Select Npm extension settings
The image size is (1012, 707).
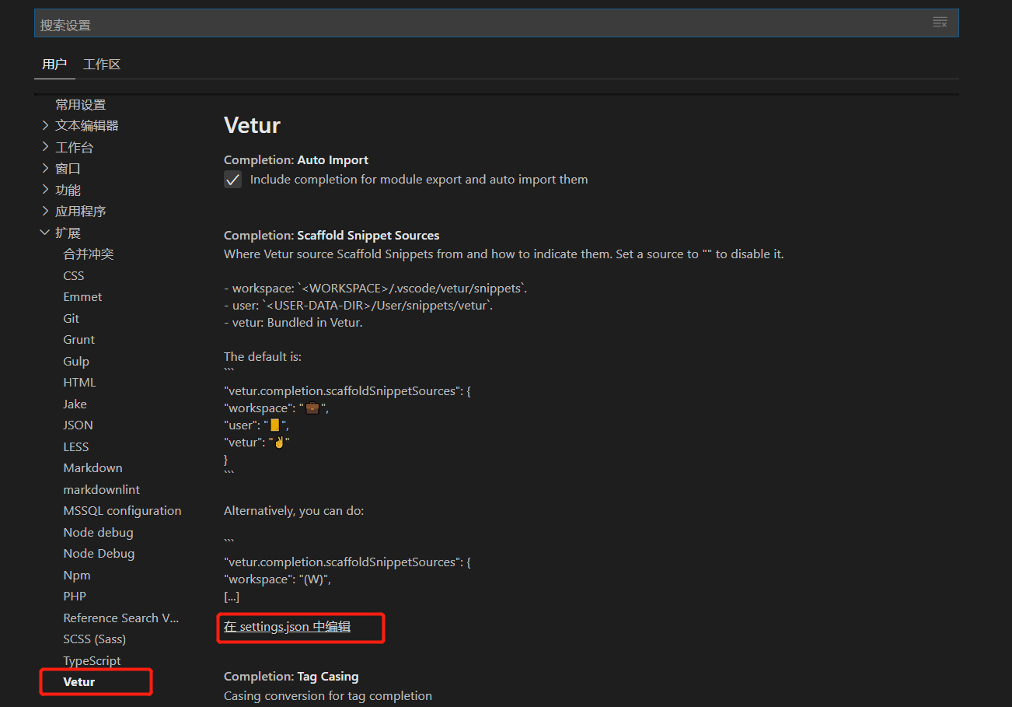[x=77, y=575]
